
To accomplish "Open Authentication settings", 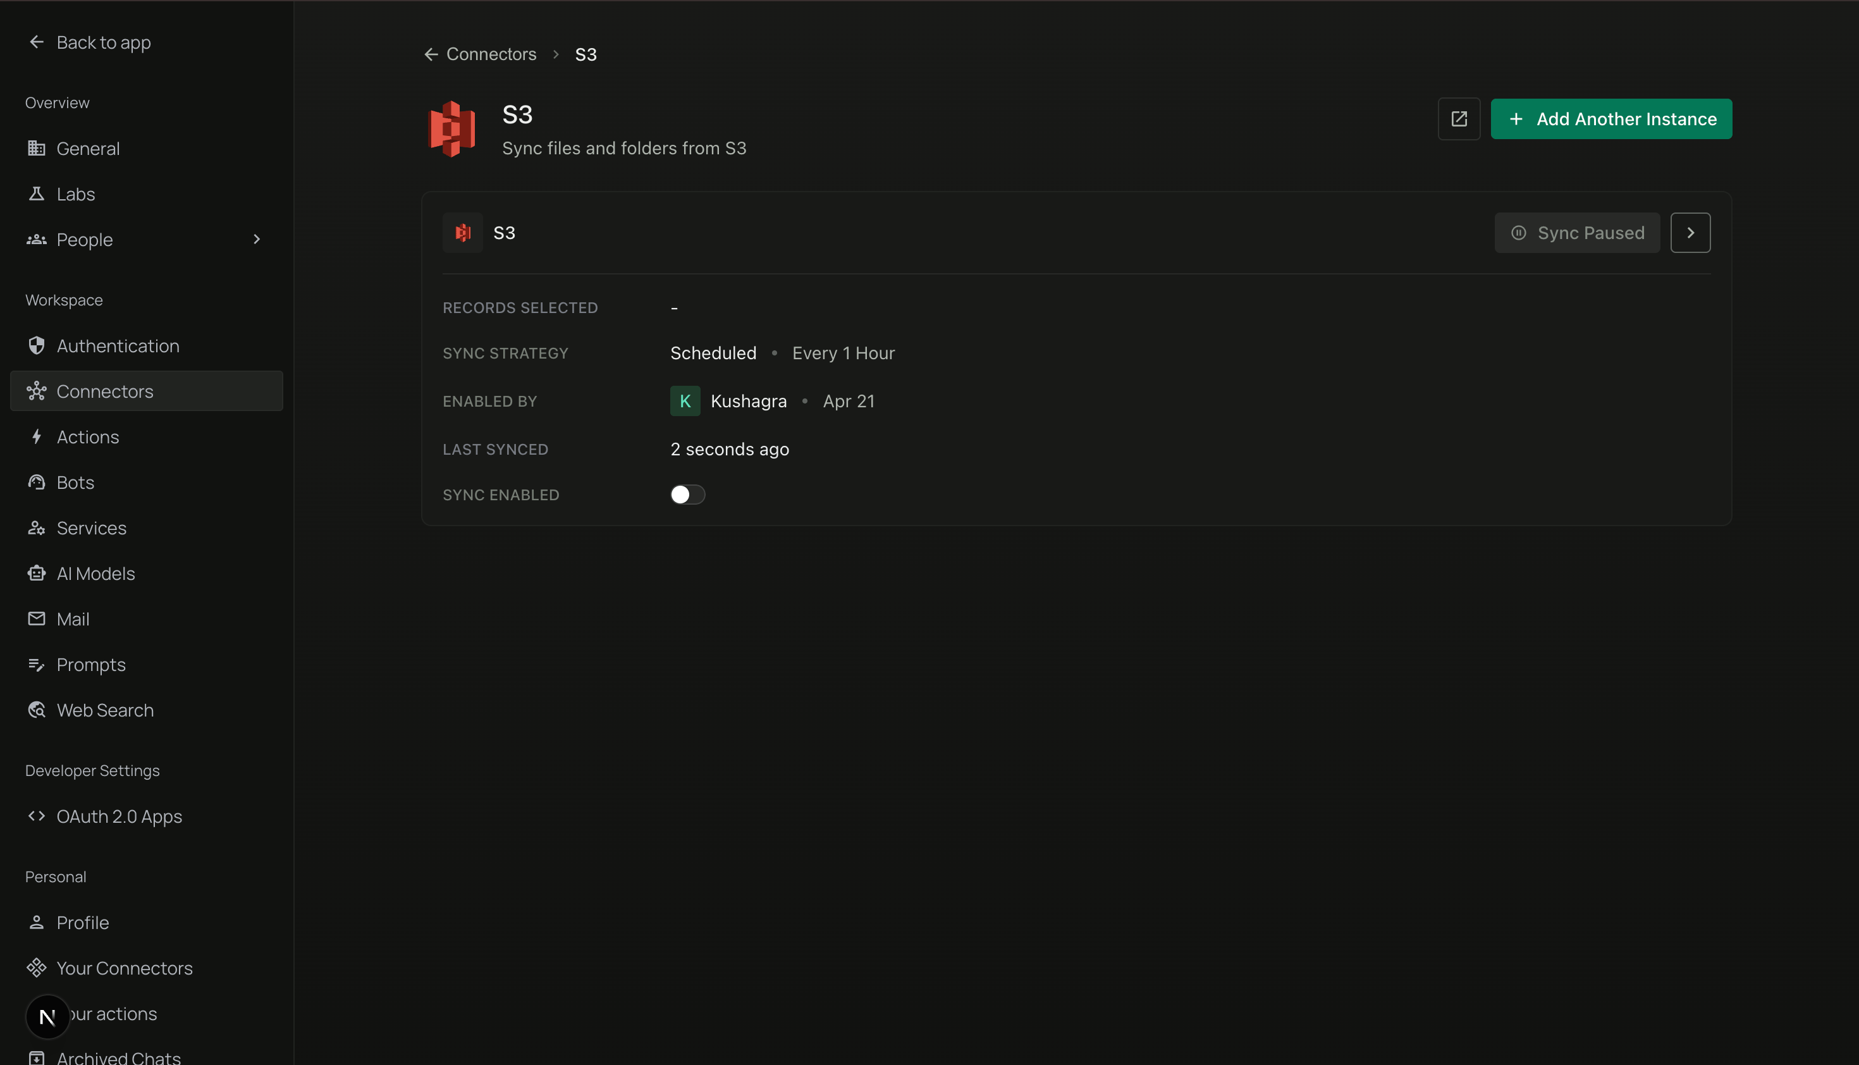I will click(x=146, y=346).
